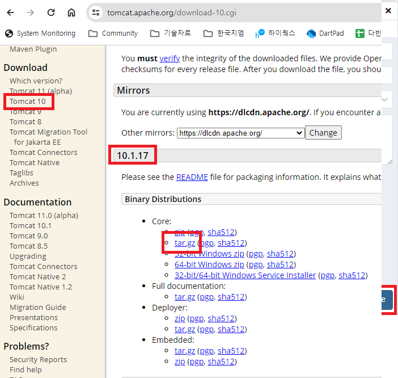Open Tomcat Connectors under Download
The width and height of the screenshot is (398, 378).
click(x=44, y=153)
